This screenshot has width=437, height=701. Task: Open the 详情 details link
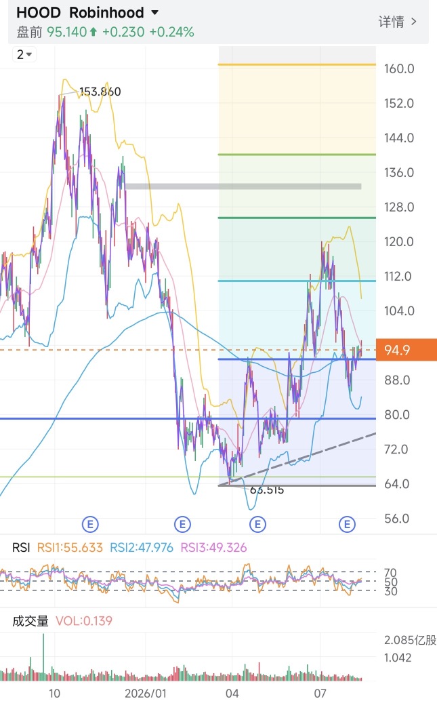397,22
